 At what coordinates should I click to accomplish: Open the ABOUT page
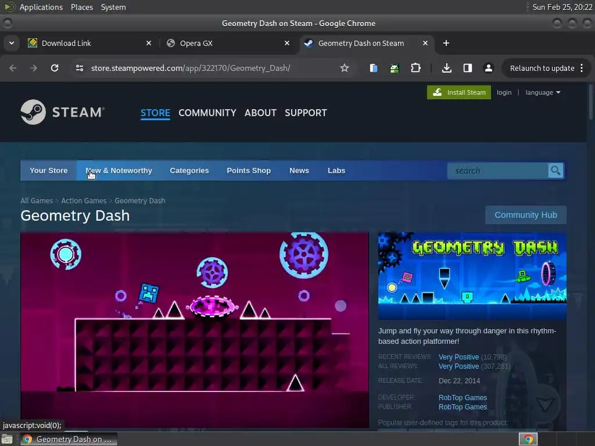click(x=260, y=113)
